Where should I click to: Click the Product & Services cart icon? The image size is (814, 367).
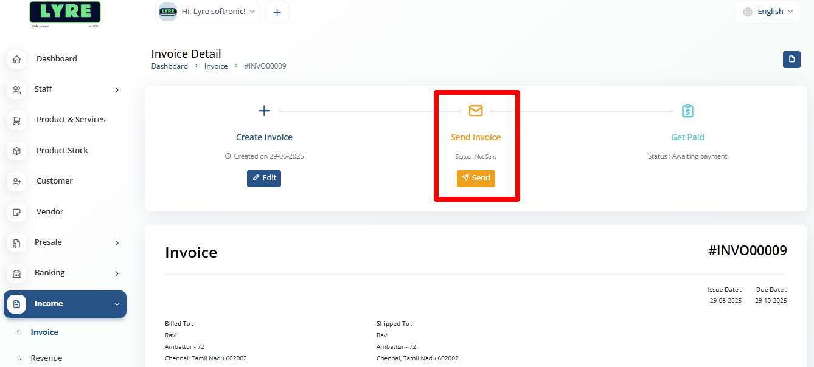click(x=16, y=120)
